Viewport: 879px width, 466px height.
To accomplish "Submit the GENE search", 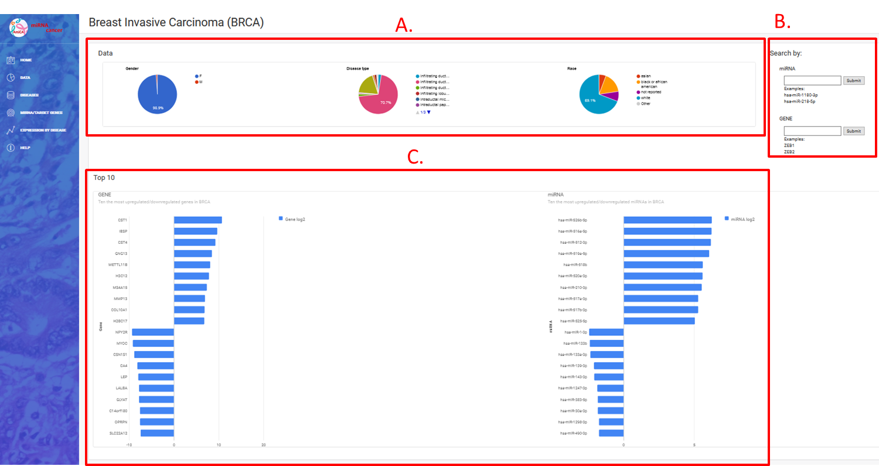I will [854, 131].
